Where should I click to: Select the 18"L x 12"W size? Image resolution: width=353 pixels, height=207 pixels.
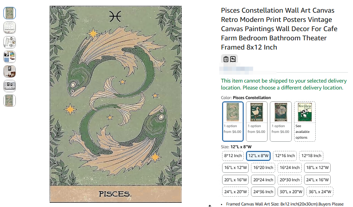317,167
